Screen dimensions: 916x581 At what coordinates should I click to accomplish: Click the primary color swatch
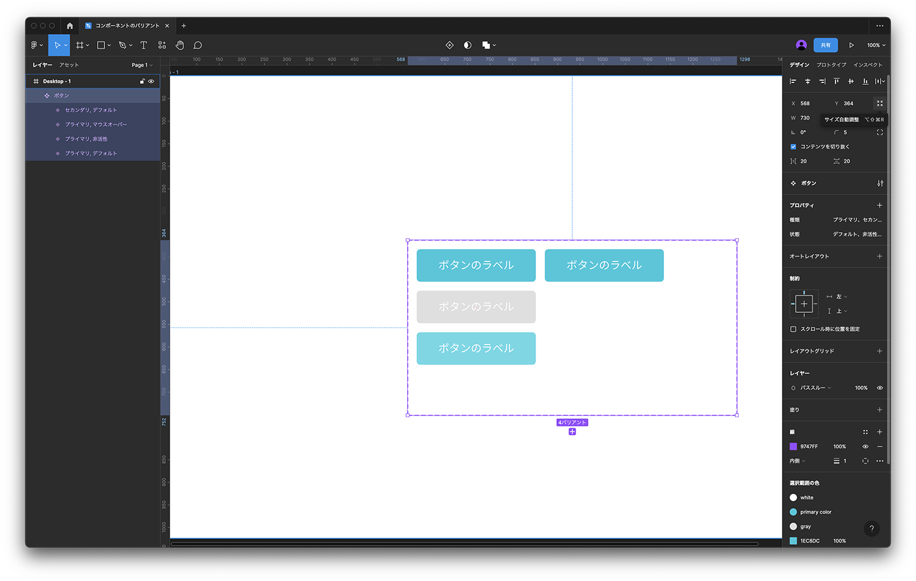(793, 512)
